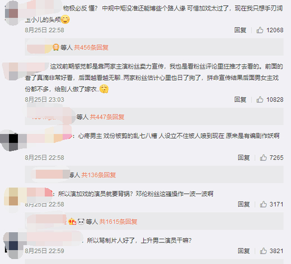Reply to the 8月25日 22:59 comment

(x=244, y=251)
